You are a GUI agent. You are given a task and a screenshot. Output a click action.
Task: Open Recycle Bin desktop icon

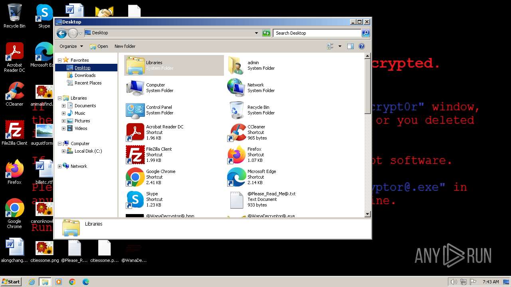tap(14, 16)
